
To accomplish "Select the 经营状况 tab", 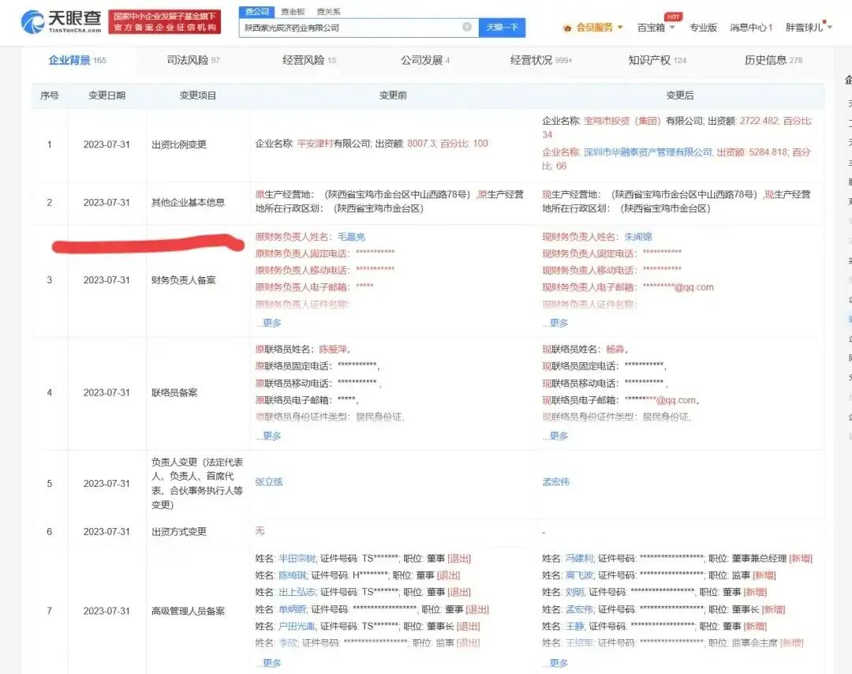I will (540, 60).
